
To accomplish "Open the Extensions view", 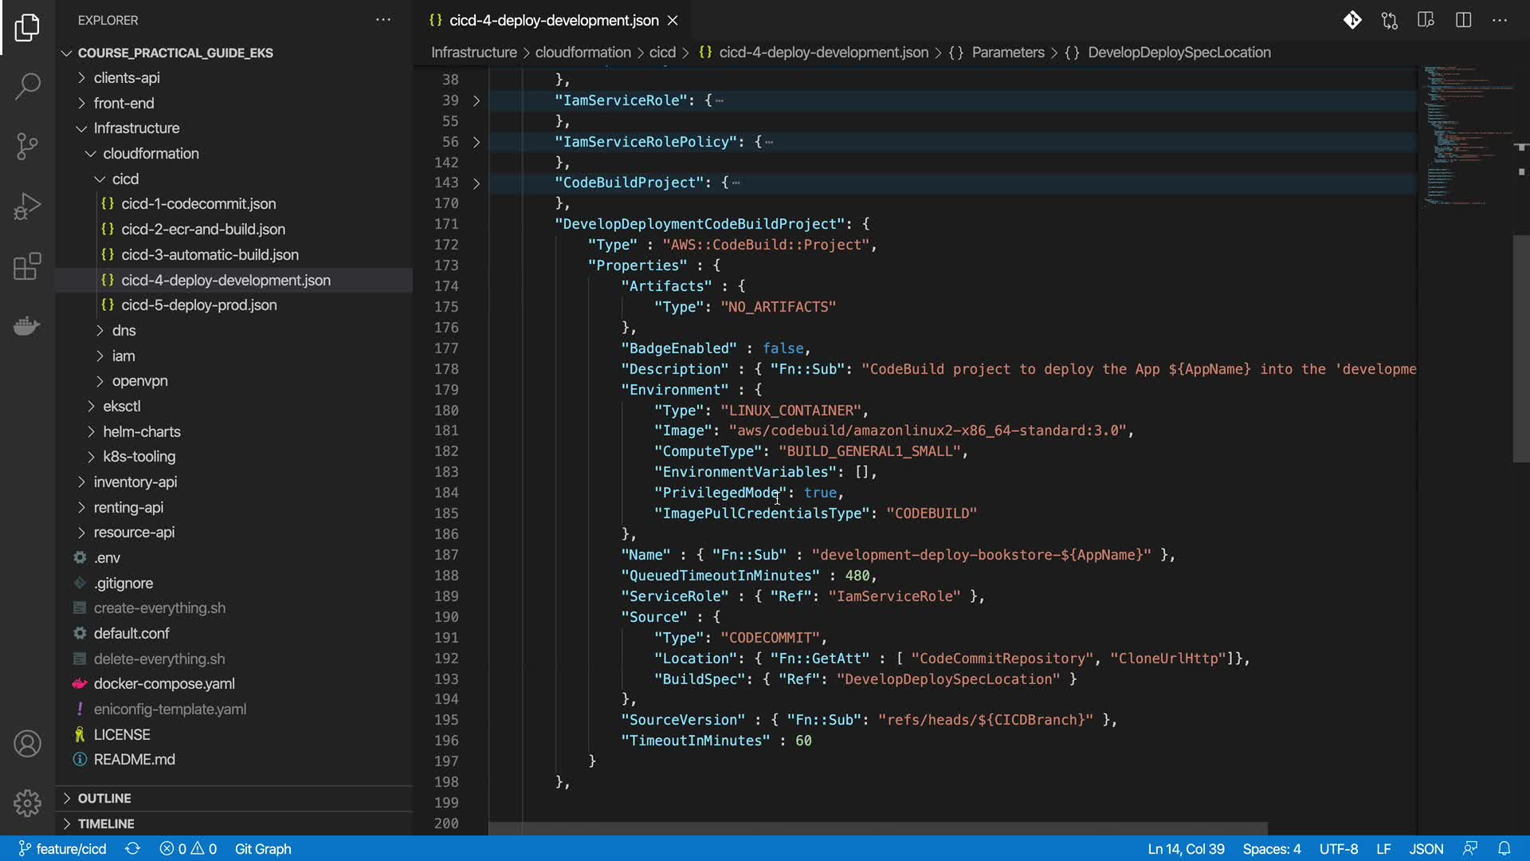I will tap(27, 266).
